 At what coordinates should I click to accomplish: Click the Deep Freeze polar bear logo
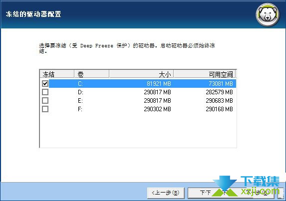coord(268,14)
